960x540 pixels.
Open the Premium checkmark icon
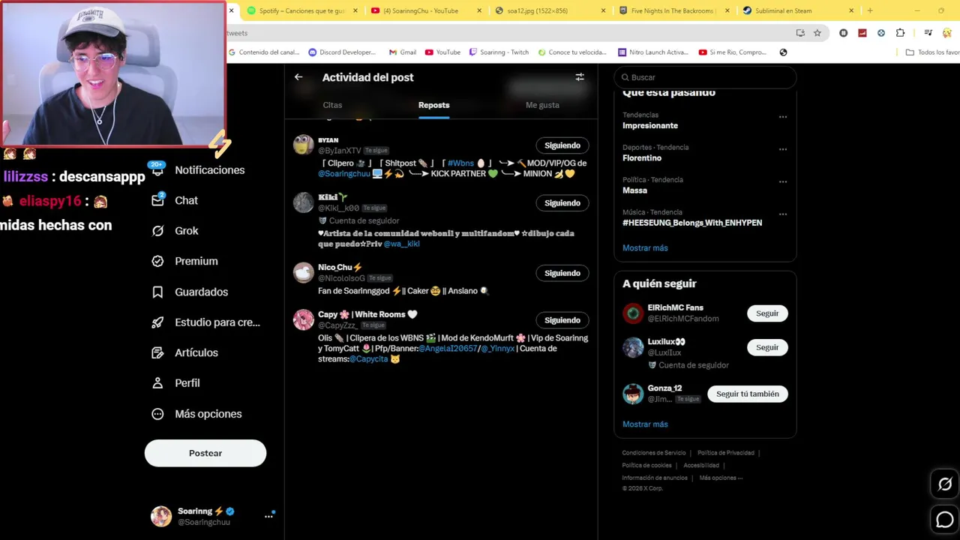pos(157,261)
